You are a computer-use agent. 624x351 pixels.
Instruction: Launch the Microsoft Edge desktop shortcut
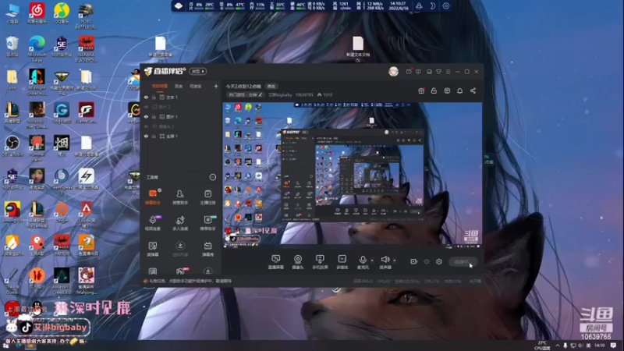pos(37,48)
